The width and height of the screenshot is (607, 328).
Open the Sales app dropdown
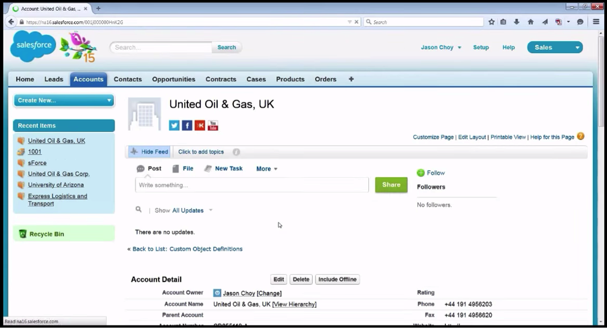(x=555, y=47)
